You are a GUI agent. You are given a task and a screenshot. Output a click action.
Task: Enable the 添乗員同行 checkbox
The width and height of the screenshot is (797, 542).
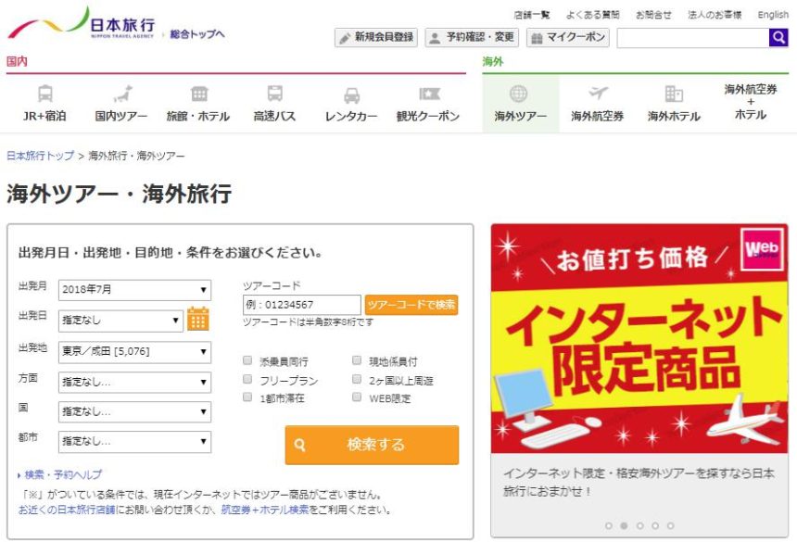(247, 361)
